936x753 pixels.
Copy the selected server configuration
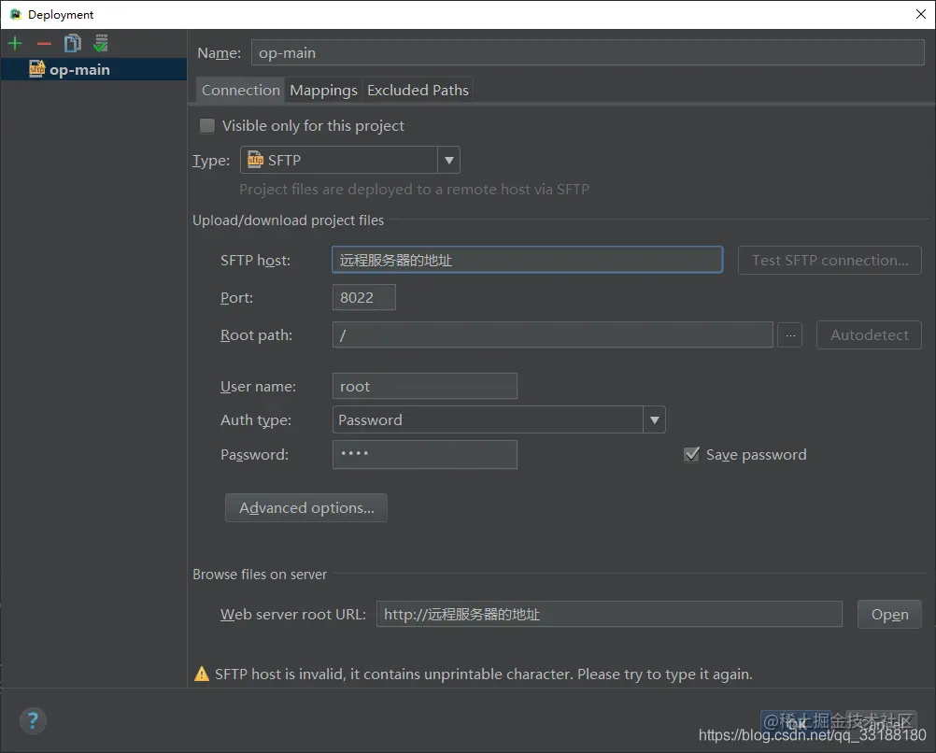pos(73,44)
